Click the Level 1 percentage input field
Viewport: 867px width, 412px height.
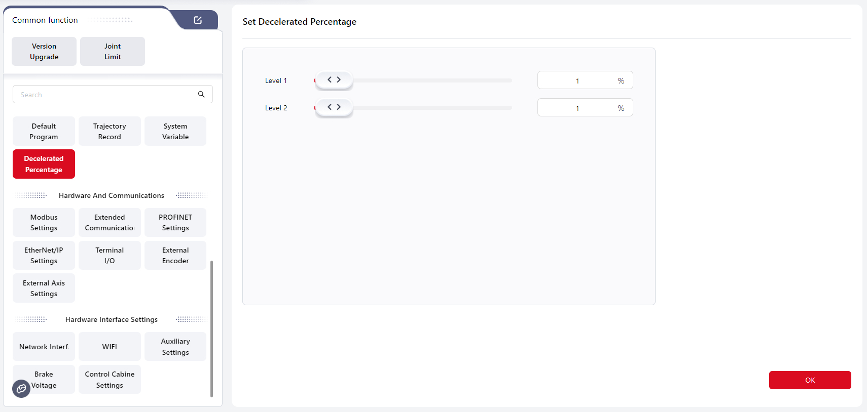[x=577, y=80]
